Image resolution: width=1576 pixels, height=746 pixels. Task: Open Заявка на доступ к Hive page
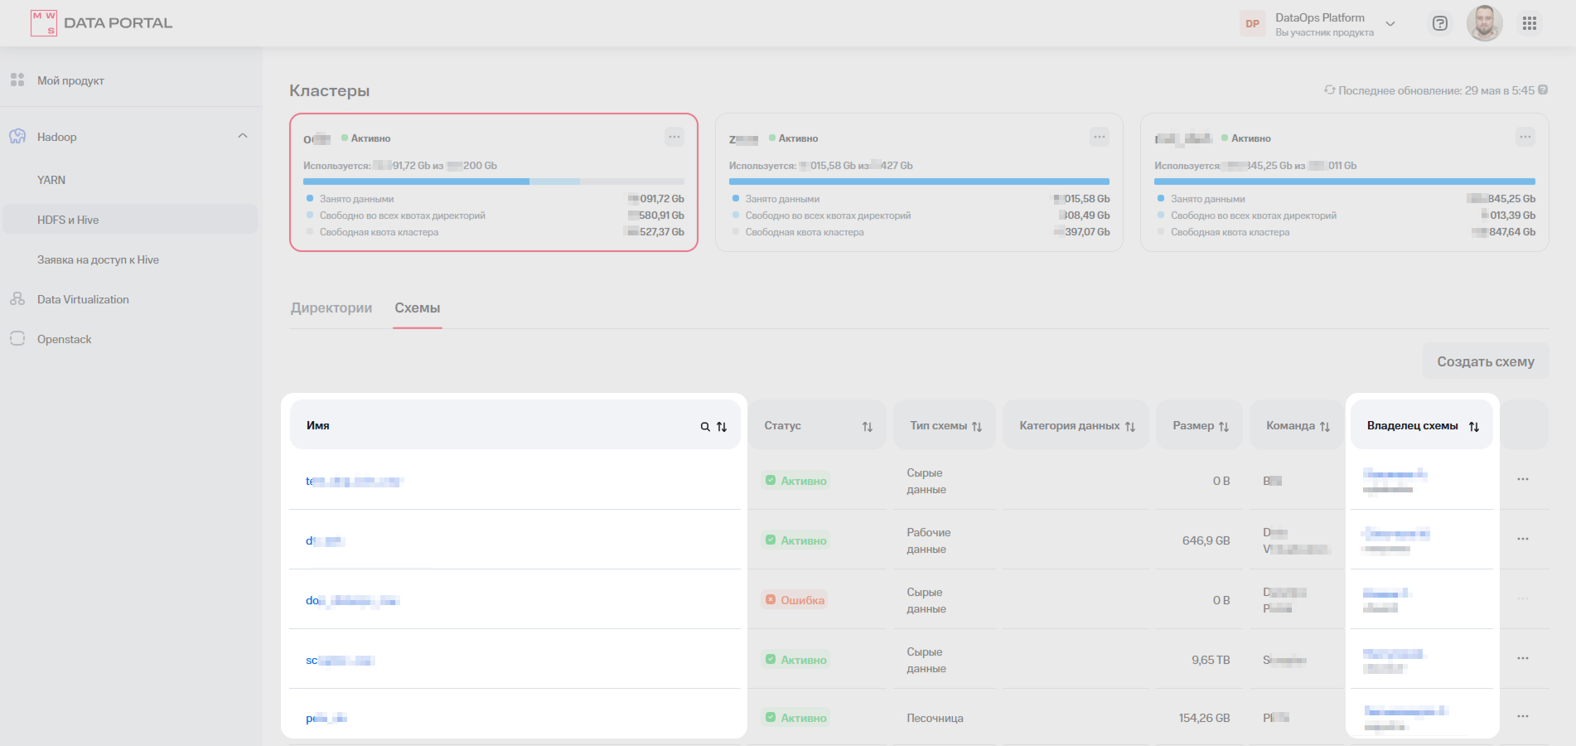[98, 260]
